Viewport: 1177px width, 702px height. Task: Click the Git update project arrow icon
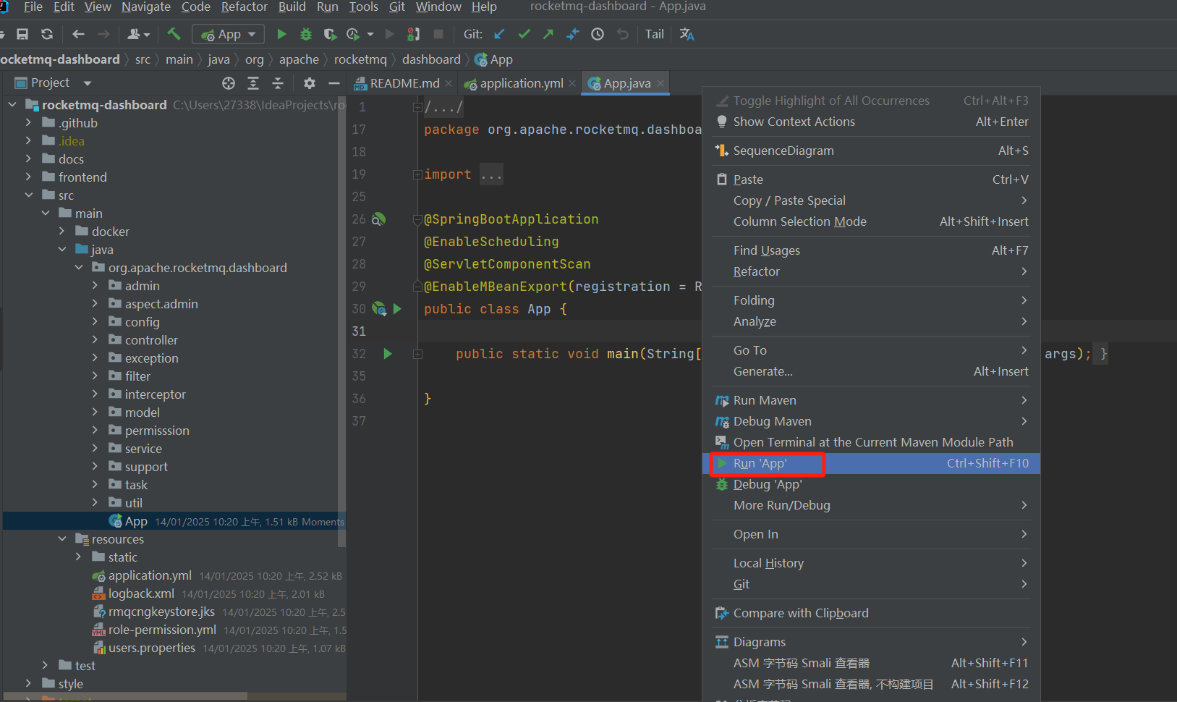(x=499, y=34)
